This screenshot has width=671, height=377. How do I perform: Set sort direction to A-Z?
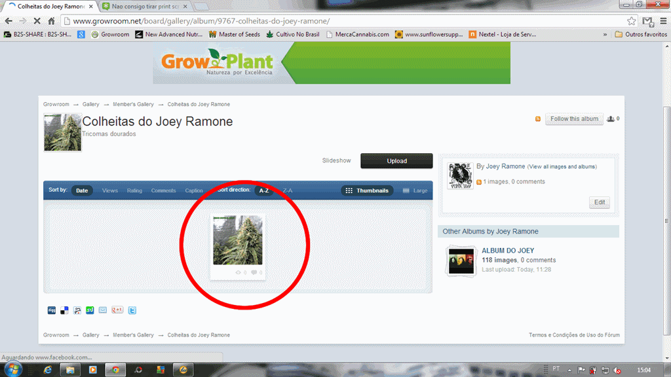[x=264, y=190]
